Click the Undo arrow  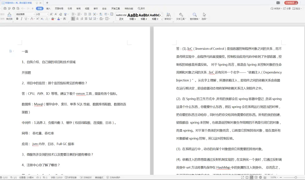(23, 8)
